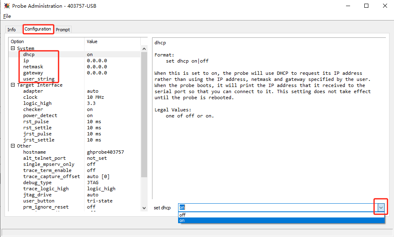This screenshot has width=394, height=237.
Task: Collapse the Target Interface section
Action: click(x=13, y=85)
